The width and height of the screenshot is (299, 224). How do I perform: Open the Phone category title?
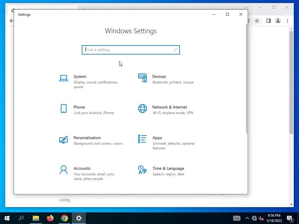tap(79, 107)
